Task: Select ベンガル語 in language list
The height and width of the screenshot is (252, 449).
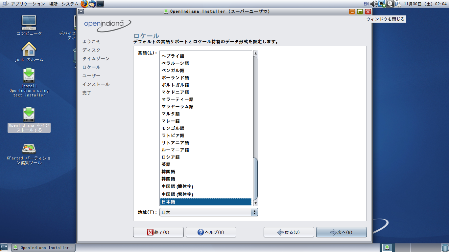Action: (x=206, y=71)
